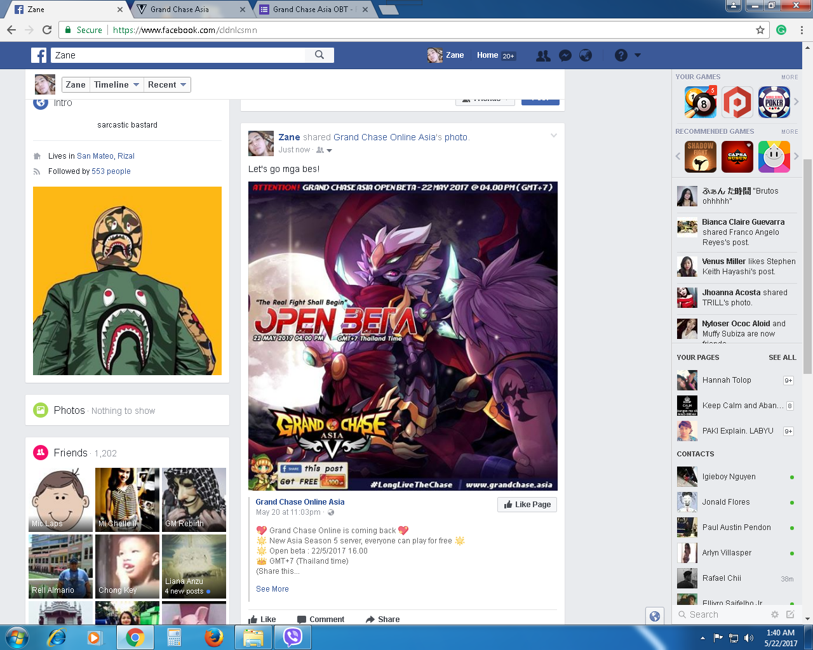The width and height of the screenshot is (813, 650).
Task: Open Internet Explorer from the taskbar
Action: point(57,637)
